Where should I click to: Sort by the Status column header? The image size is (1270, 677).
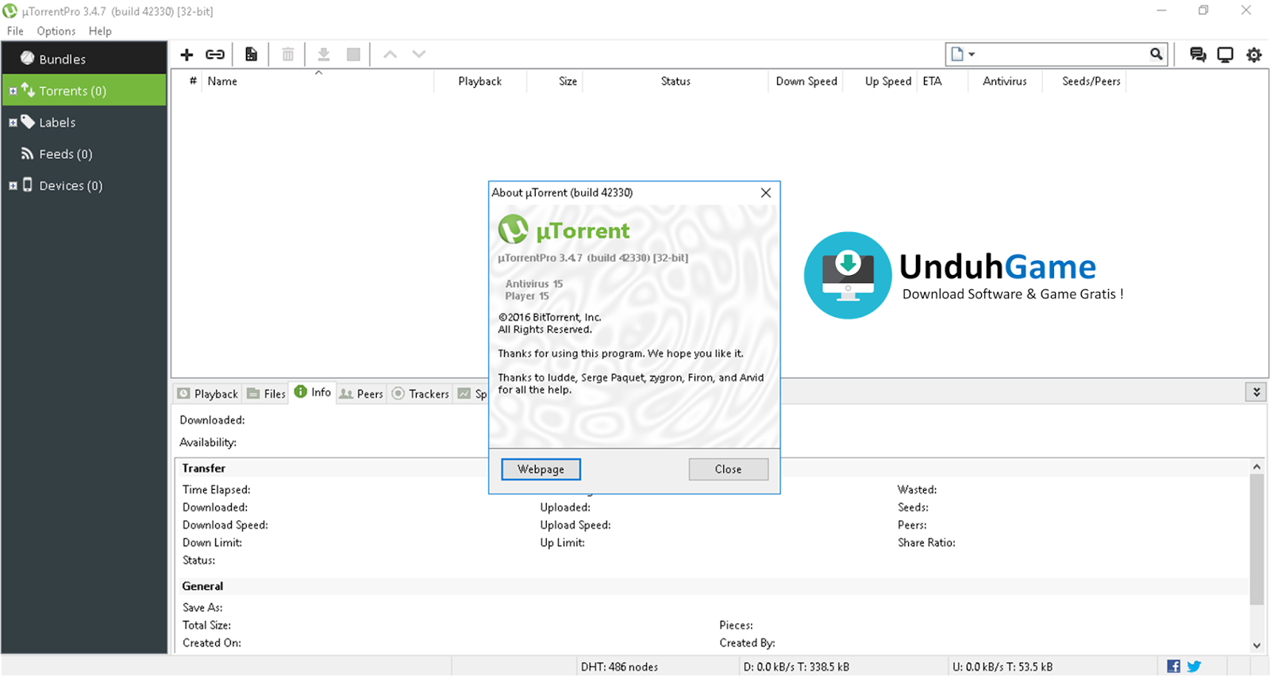[675, 81]
